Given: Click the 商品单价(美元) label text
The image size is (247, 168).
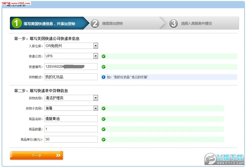Looking at the screenshot, I should tap(32, 139).
